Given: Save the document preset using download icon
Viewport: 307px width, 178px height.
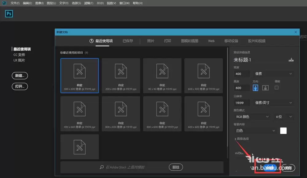Looking at the screenshot, I should [291, 60].
